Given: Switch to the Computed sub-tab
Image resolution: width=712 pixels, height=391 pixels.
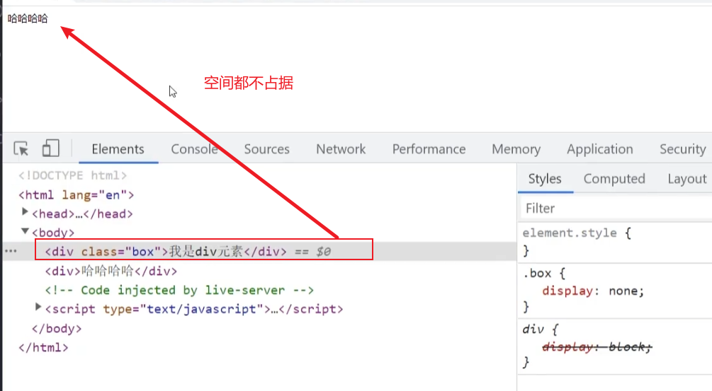Looking at the screenshot, I should [x=614, y=178].
